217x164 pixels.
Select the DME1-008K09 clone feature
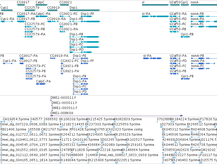click(x=117, y=116)
